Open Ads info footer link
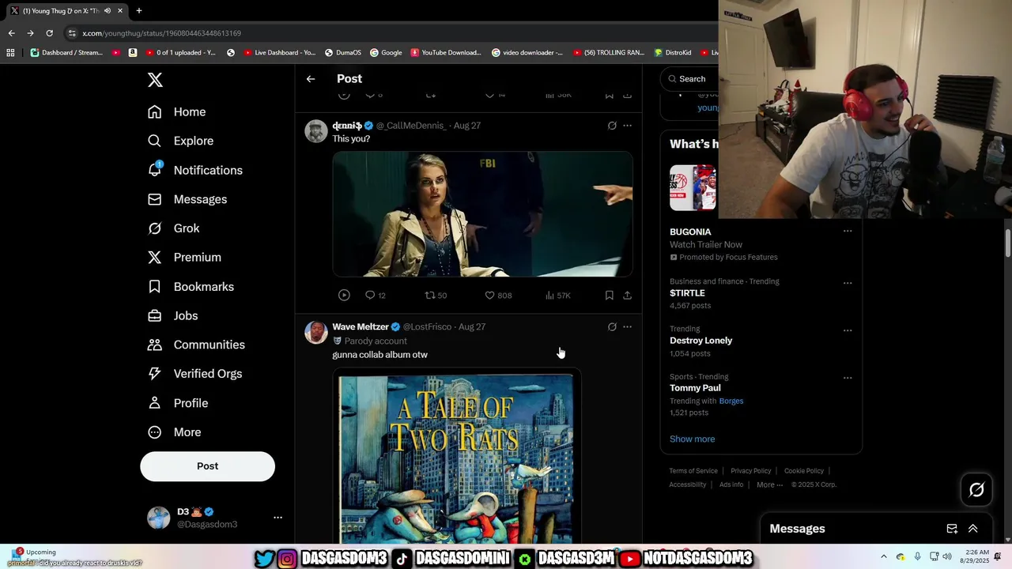This screenshot has height=569, width=1012. tap(731, 485)
